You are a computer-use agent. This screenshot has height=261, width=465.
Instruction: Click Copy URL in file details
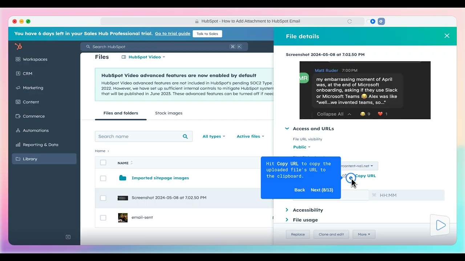pyautogui.click(x=365, y=176)
